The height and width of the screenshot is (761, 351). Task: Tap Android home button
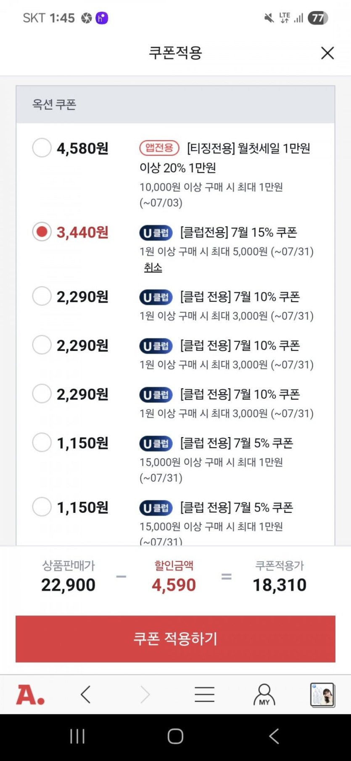click(x=175, y=736)
